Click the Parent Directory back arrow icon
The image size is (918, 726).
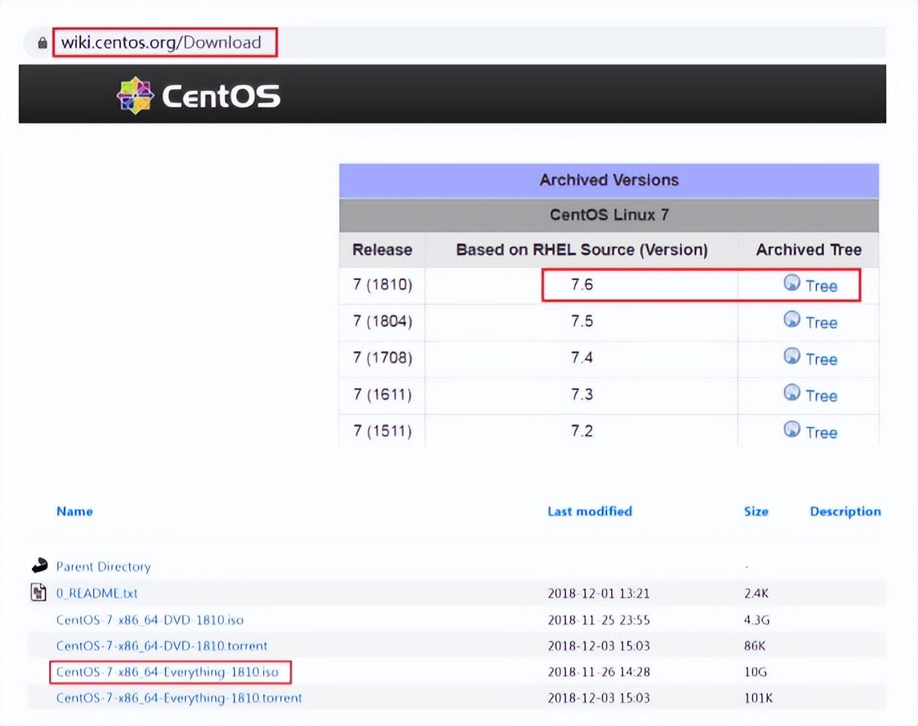[x=40, y=565]
